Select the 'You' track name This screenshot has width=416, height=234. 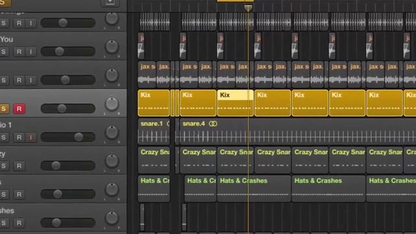point(6,40)
